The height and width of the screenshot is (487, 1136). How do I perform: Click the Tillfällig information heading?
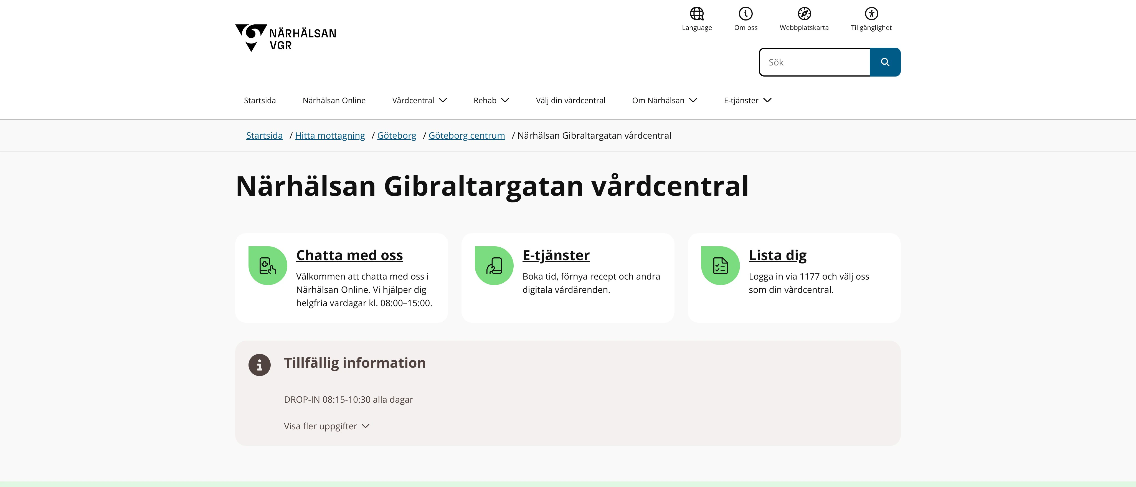354,363
